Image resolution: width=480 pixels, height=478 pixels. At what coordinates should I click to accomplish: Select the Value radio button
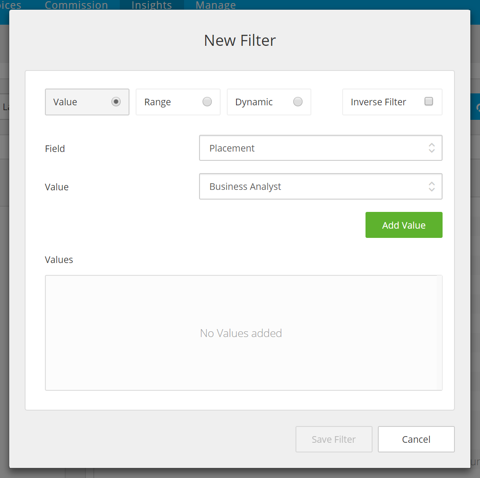[116, 102]
